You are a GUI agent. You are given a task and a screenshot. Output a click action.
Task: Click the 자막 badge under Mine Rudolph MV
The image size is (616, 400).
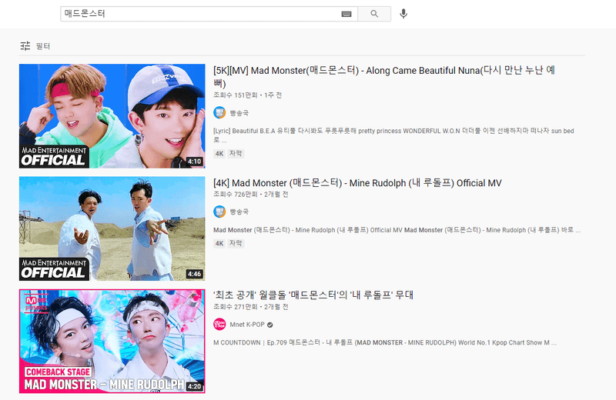coord(236,243)
